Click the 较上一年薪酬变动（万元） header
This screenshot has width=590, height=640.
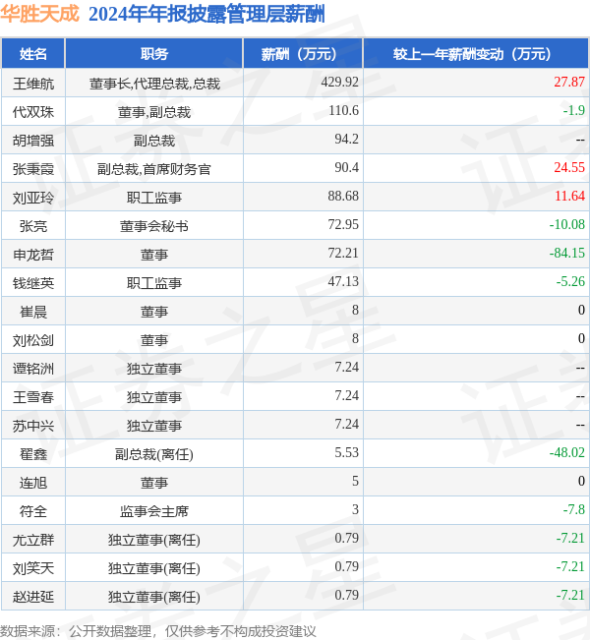tap(476, 53)
